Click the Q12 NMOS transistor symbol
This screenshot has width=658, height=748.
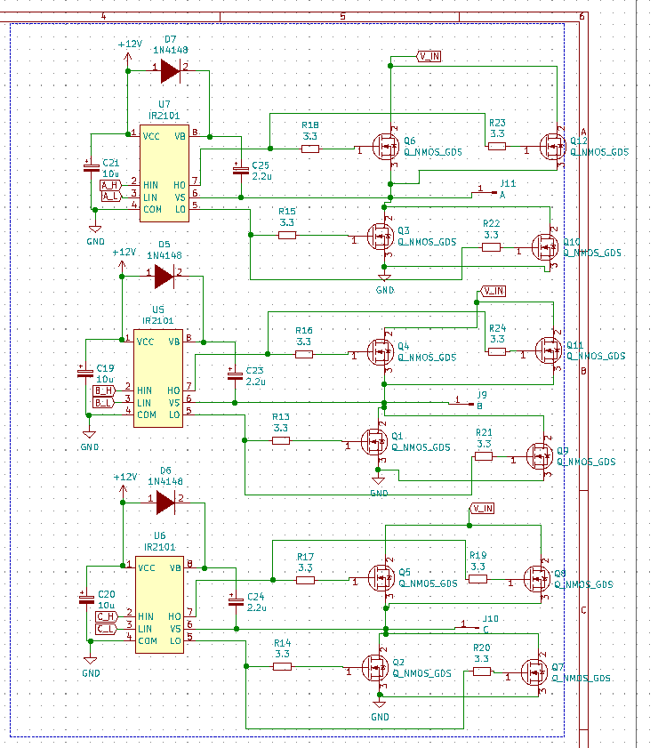[553, 147]
